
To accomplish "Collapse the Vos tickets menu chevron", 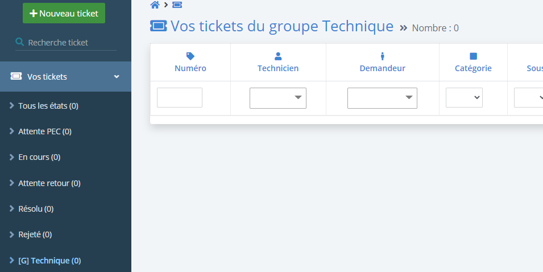I will pos(117,77).
